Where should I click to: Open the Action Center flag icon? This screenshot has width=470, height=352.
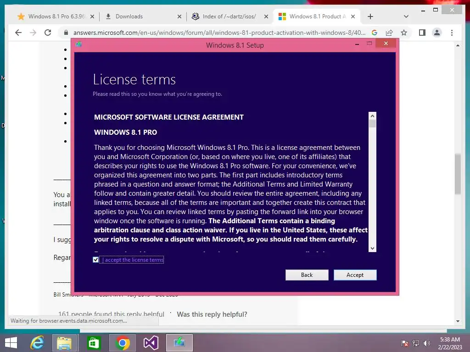click(x=404, y=343)
